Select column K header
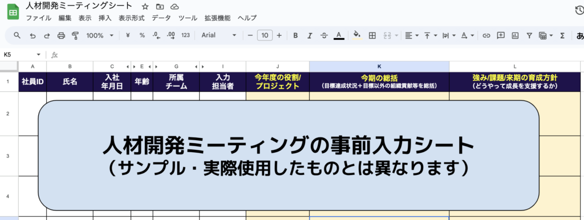The width and height of the screenshot is (584, 220). click(x=379, y=66)
